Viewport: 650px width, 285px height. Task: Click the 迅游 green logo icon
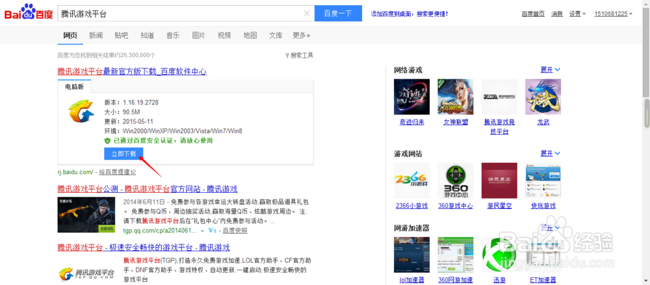coord(499,254)
